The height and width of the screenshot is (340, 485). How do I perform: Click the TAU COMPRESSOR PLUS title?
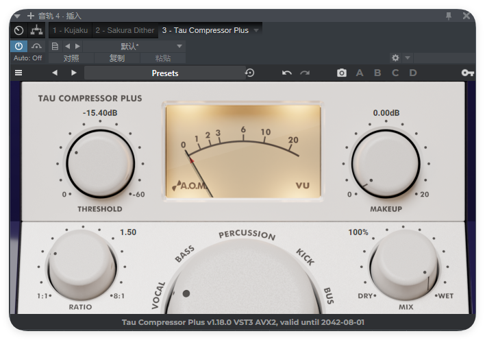point(90,99)
